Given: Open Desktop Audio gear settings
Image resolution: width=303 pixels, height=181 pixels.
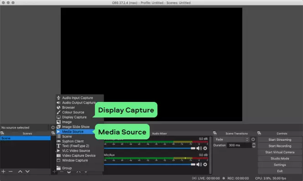Looking at the screenshot, I should 205,148.
